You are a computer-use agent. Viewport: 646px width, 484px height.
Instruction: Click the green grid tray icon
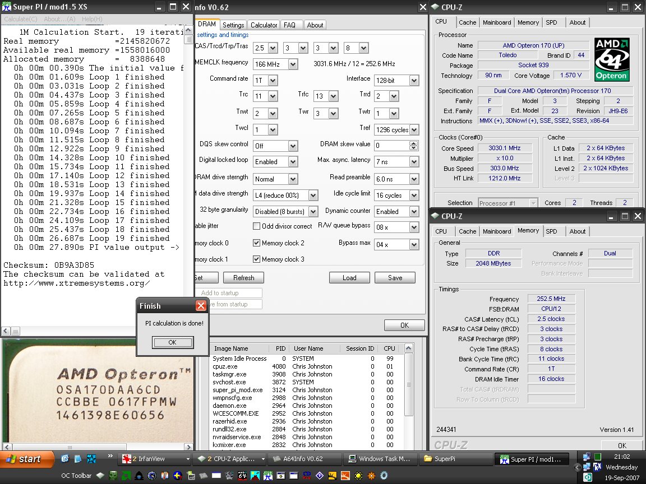[597, 457]
